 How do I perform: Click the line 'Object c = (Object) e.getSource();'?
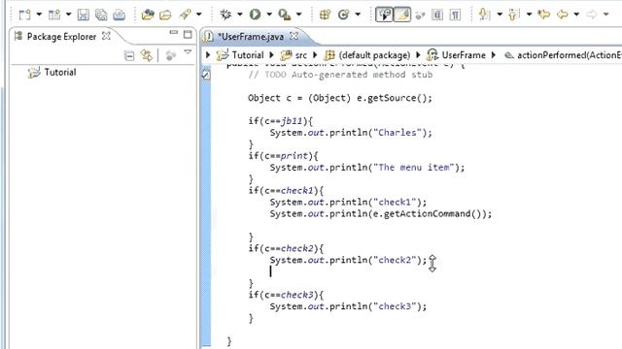pos(339,98)
